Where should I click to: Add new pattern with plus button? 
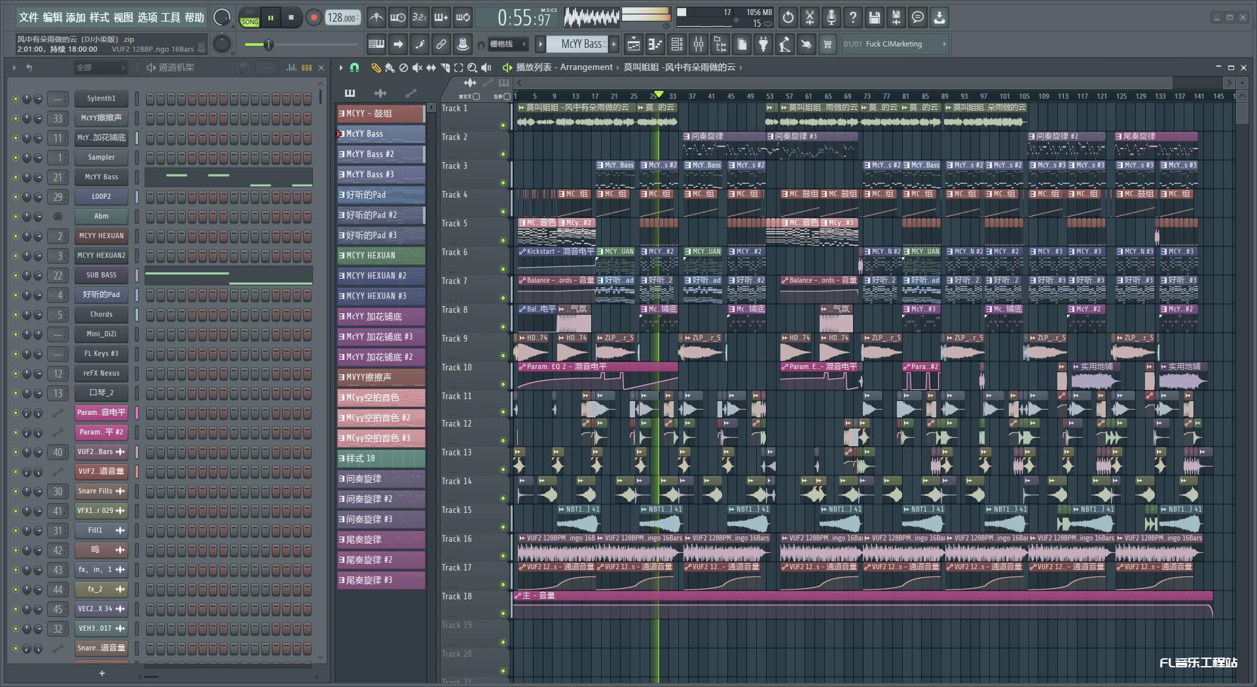coord(613,44)
